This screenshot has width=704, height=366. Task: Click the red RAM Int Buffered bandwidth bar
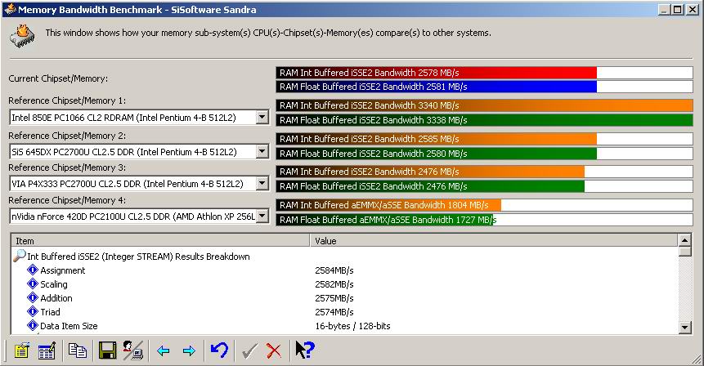tap(437, 73)
